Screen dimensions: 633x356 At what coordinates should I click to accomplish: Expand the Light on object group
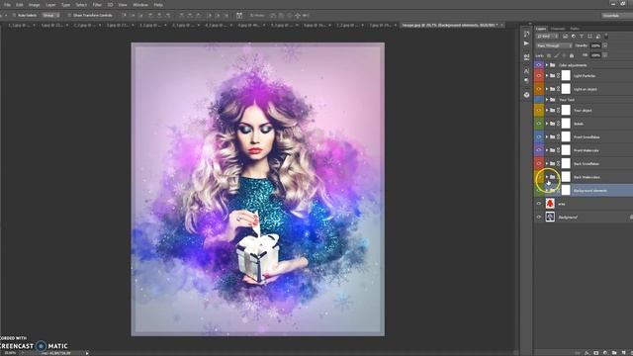pyautogui.click(x=547, y=89)
